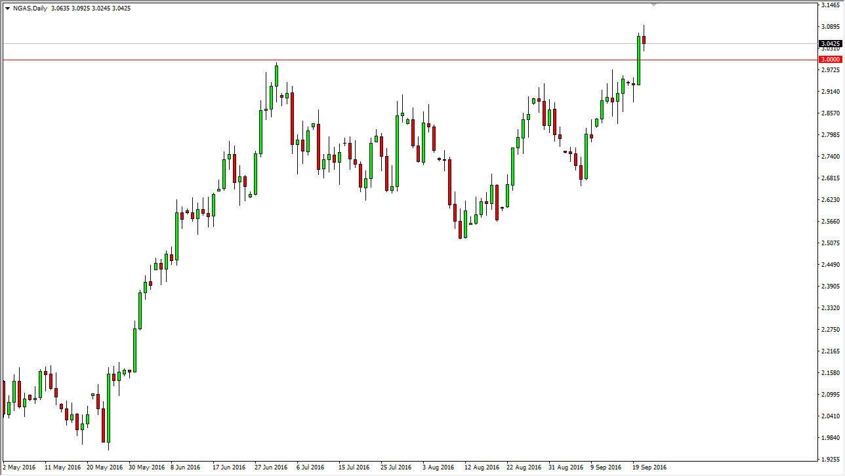Image resolution: width=845 pixels, height=476 pixels.
Task: Click the 30 May 2016 date label
Action: 148,467
